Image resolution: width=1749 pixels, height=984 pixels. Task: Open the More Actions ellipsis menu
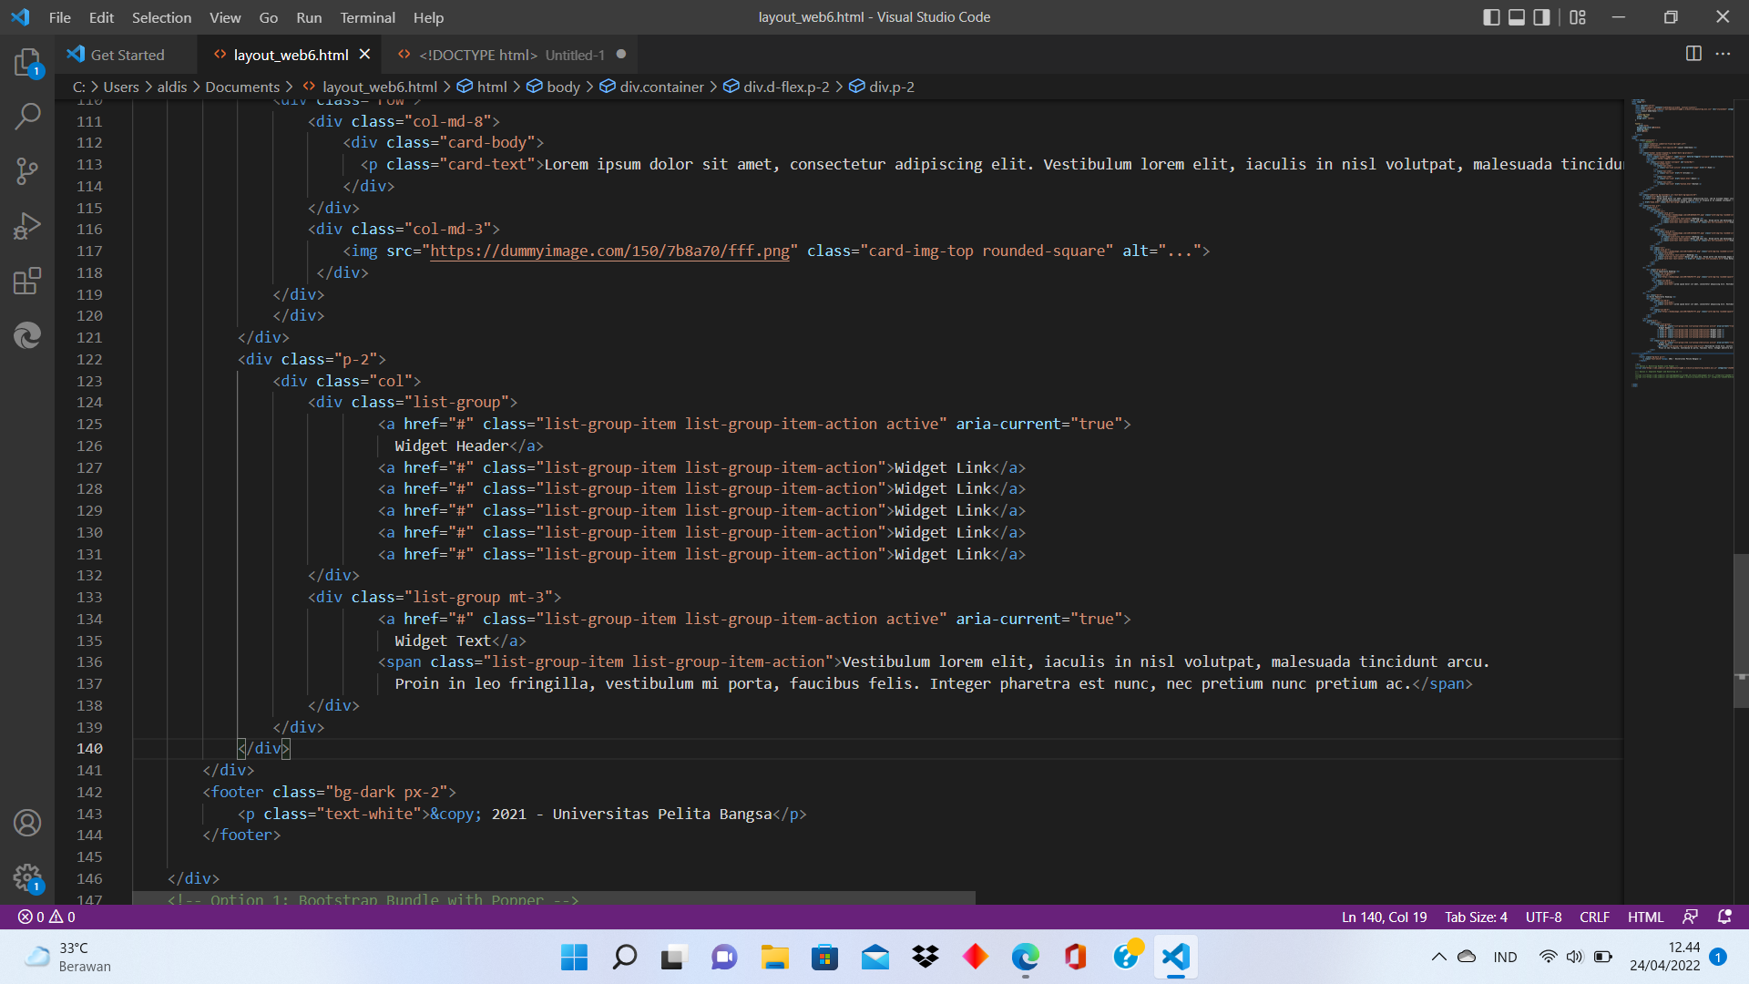[1724, 54]
